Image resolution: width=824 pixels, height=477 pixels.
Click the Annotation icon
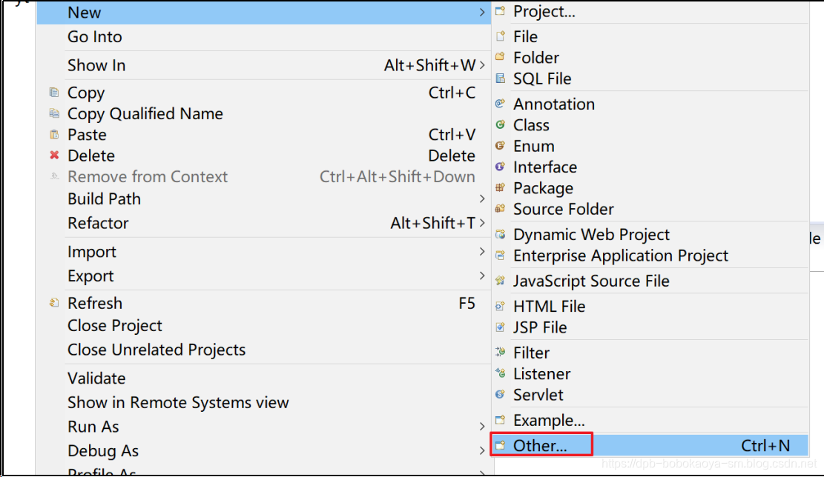point(501,104)
